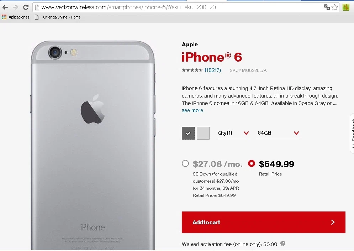This screenshot has width=354, height=251.
Task: Click the help question mark beside activation fee
Action: coord(282,244)
